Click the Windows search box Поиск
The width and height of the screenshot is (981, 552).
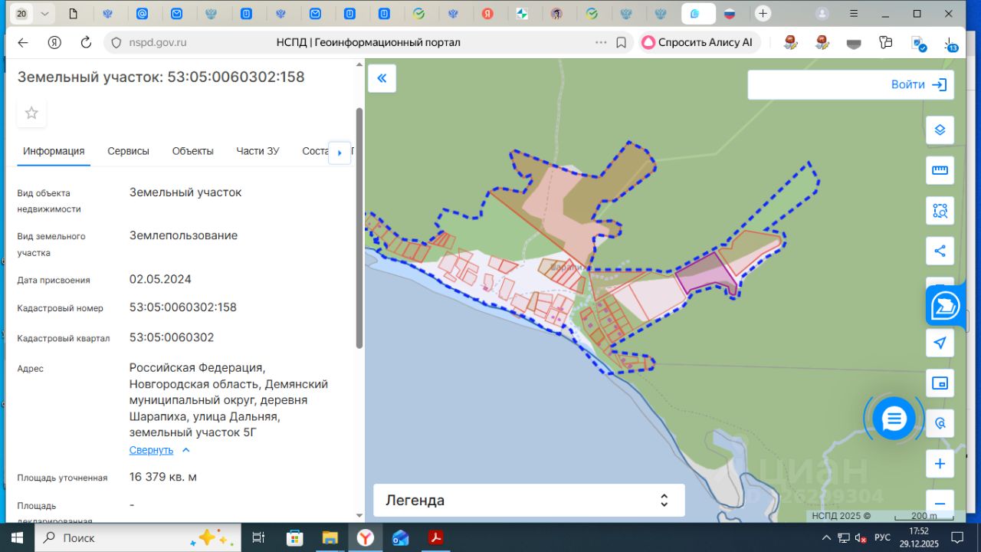click(x=138, y=537)
